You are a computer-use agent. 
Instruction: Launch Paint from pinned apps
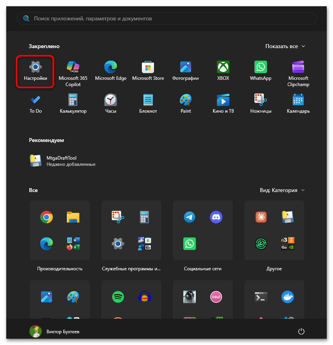point(186,103)
